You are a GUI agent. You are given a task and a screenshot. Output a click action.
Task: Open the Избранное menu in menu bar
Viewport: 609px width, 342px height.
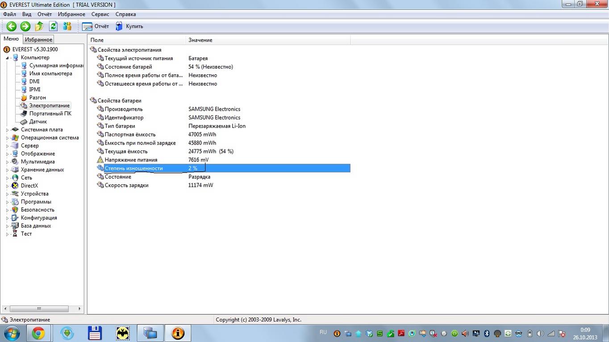tap(71, 14)
